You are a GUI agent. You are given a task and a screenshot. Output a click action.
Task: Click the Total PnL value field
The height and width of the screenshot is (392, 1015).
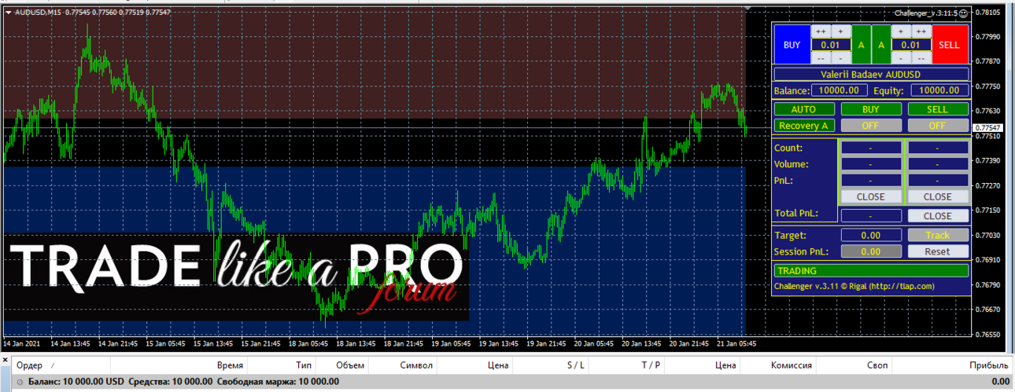(871, 215)
